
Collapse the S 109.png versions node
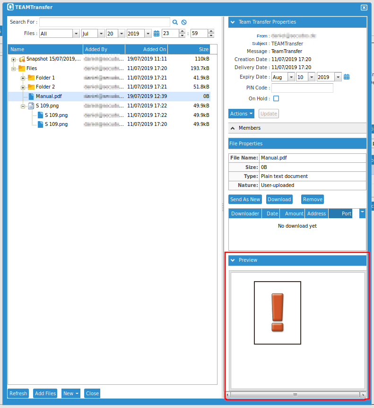pos(23,106)
